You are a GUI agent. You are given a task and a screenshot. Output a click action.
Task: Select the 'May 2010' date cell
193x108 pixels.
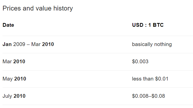click(14, 79)
